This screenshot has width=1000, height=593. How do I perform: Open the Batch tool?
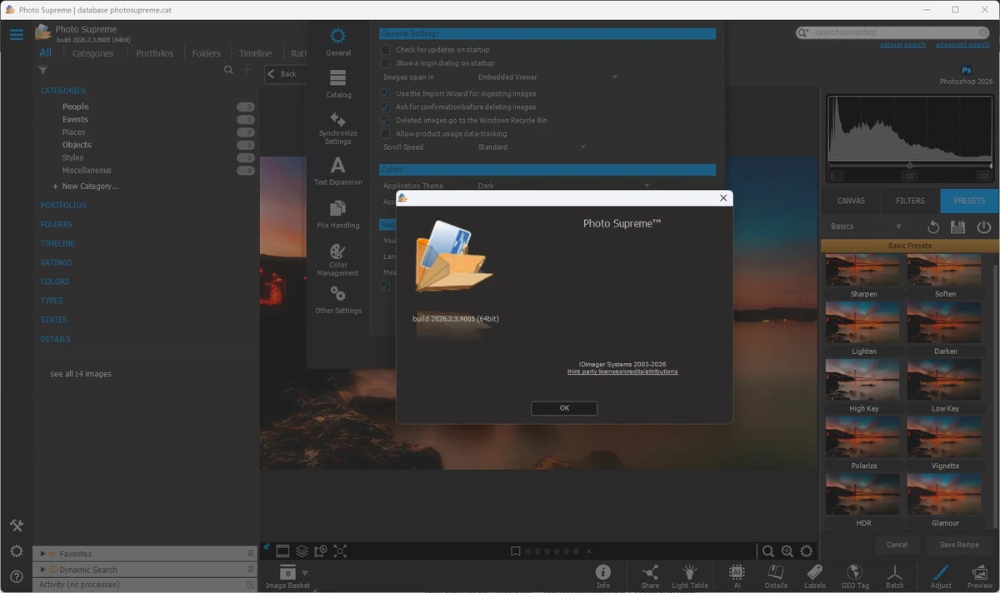[895, 576]
